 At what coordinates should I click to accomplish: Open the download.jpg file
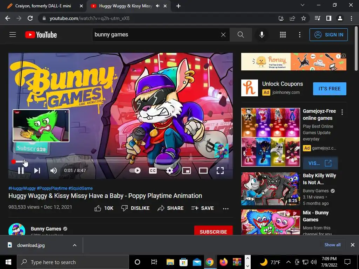31,245
